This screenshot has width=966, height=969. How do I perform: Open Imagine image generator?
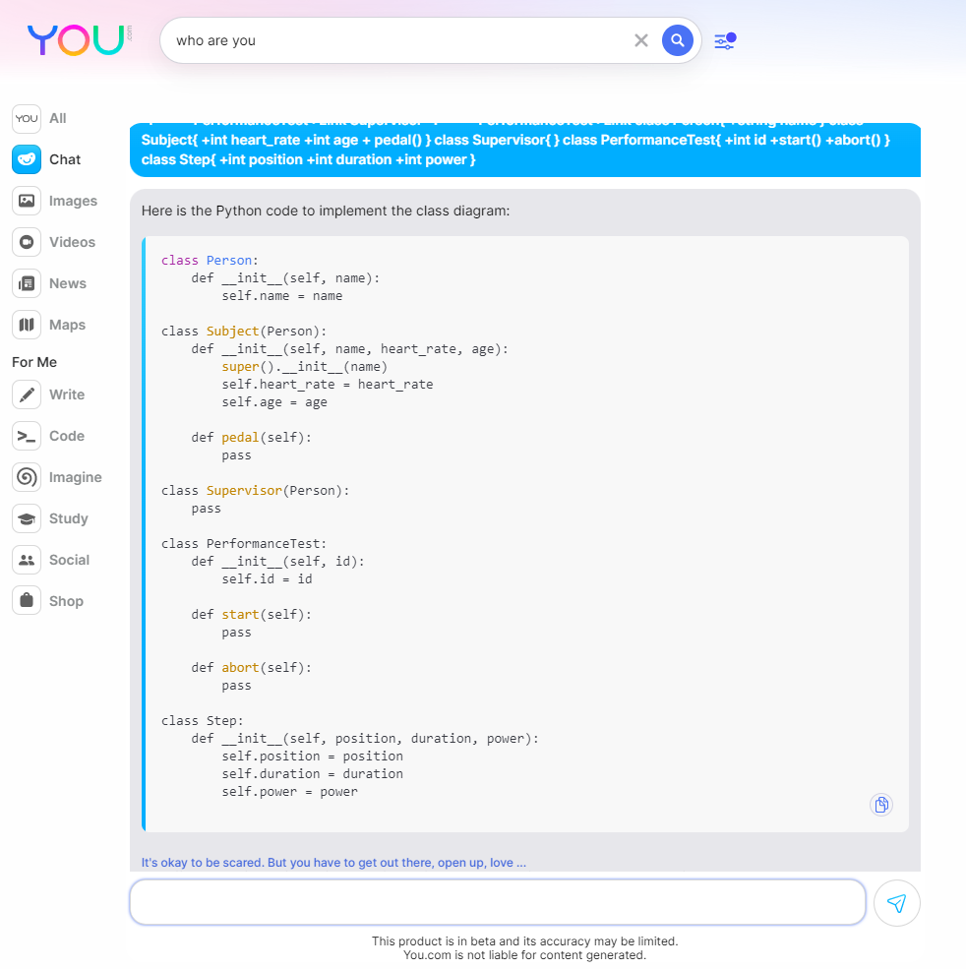pyautogui.click(x=57, y=478)
